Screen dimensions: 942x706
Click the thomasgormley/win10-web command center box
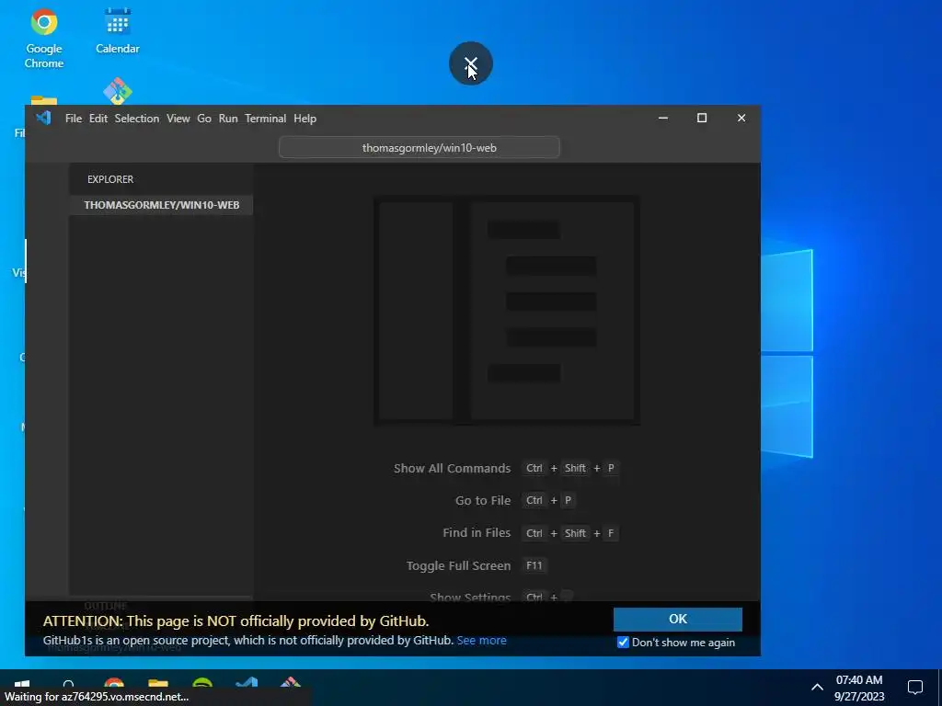pos(419,148)
